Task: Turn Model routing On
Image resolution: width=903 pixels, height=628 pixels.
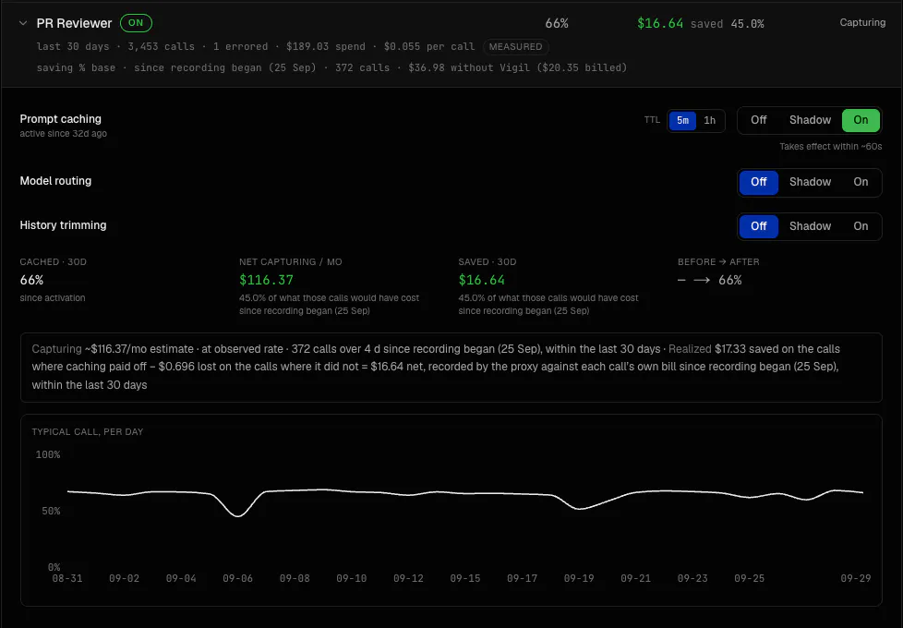Action: (861, 182)
